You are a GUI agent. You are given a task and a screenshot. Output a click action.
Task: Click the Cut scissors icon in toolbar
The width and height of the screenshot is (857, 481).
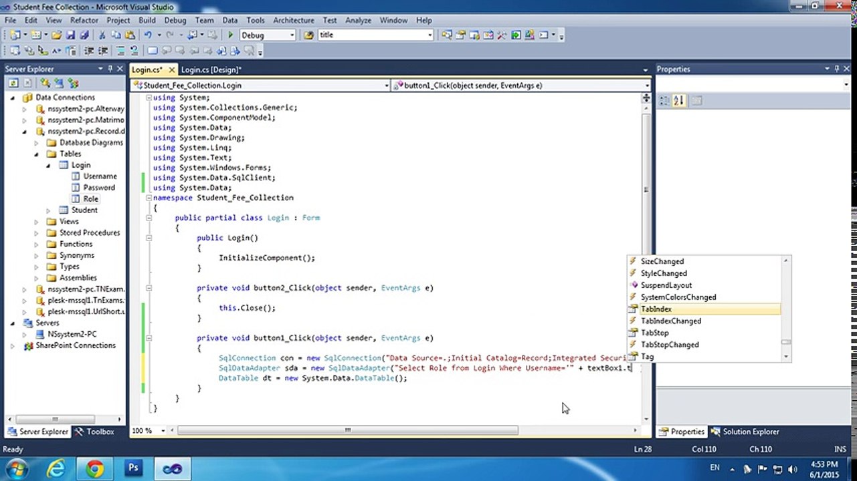tap(102, 35)
